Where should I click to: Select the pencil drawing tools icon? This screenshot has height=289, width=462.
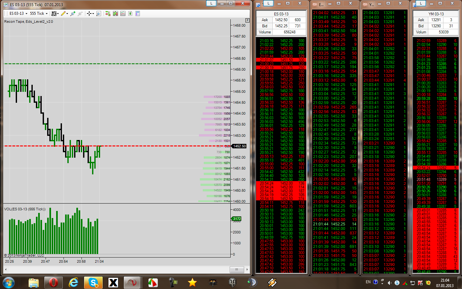[x=63, y=13]
